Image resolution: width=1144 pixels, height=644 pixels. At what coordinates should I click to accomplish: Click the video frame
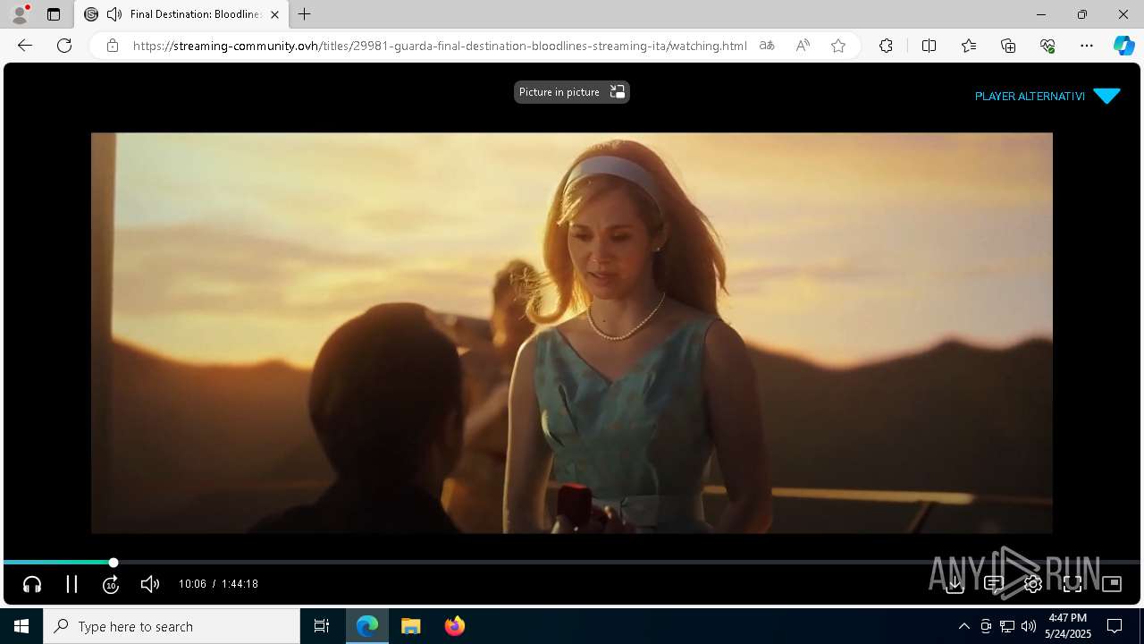click(572, 333)
